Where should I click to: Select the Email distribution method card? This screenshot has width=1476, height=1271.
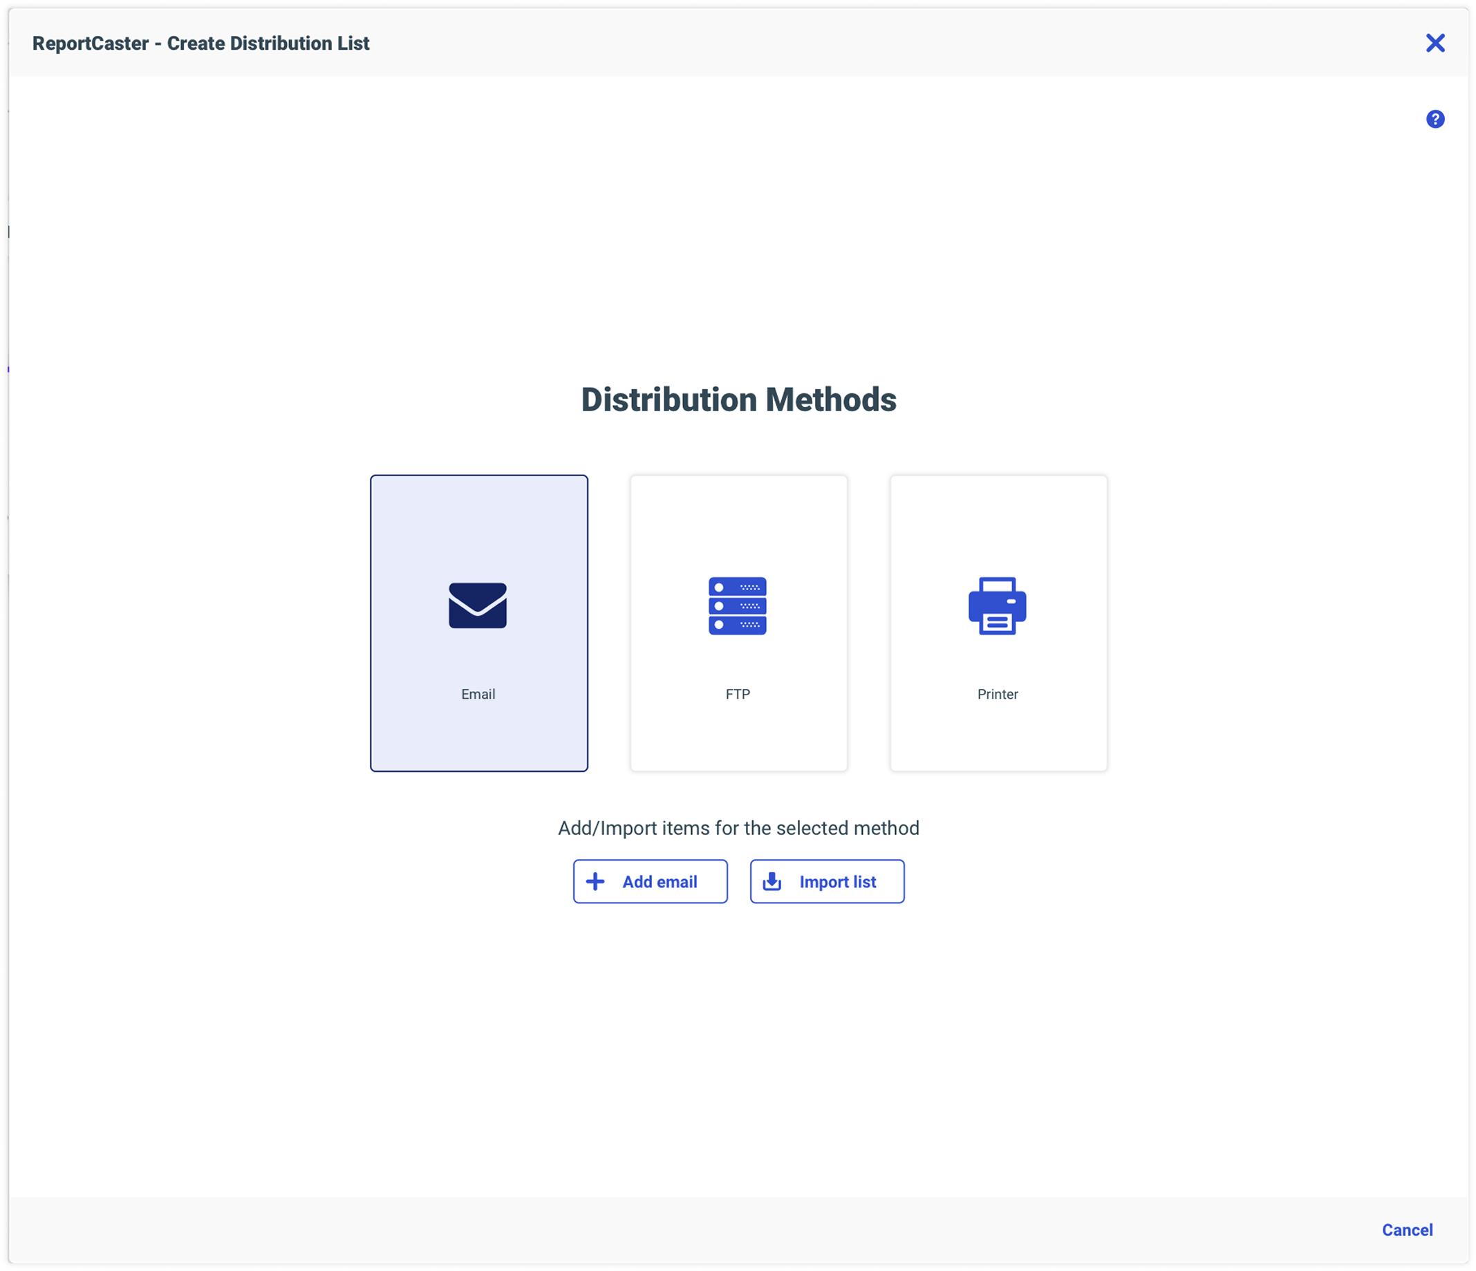pyautogui.click(x=478, y=623)
